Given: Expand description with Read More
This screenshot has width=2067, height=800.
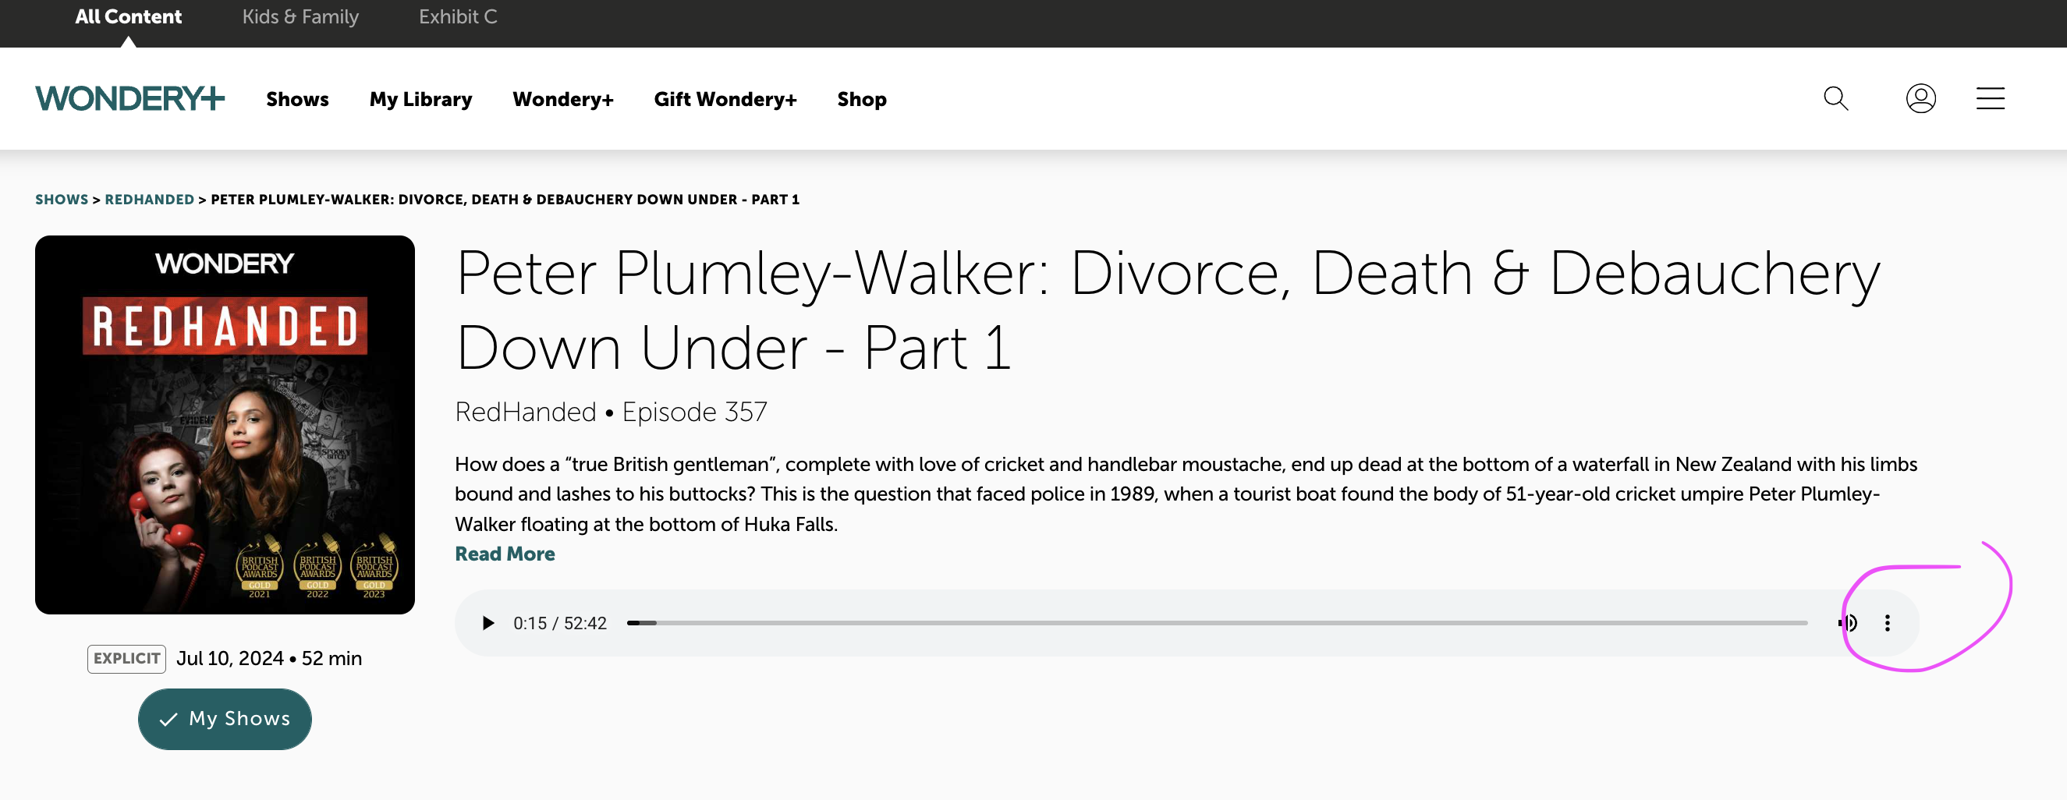Looking at the screenshot, I should point(505,554).
